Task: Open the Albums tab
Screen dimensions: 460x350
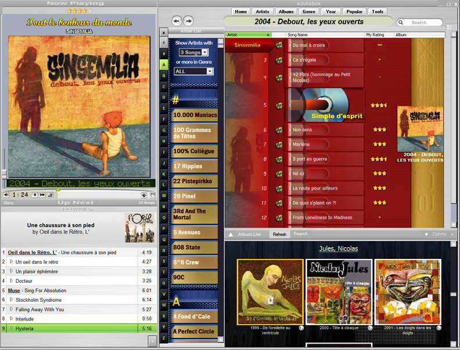Action: (286, 12)
